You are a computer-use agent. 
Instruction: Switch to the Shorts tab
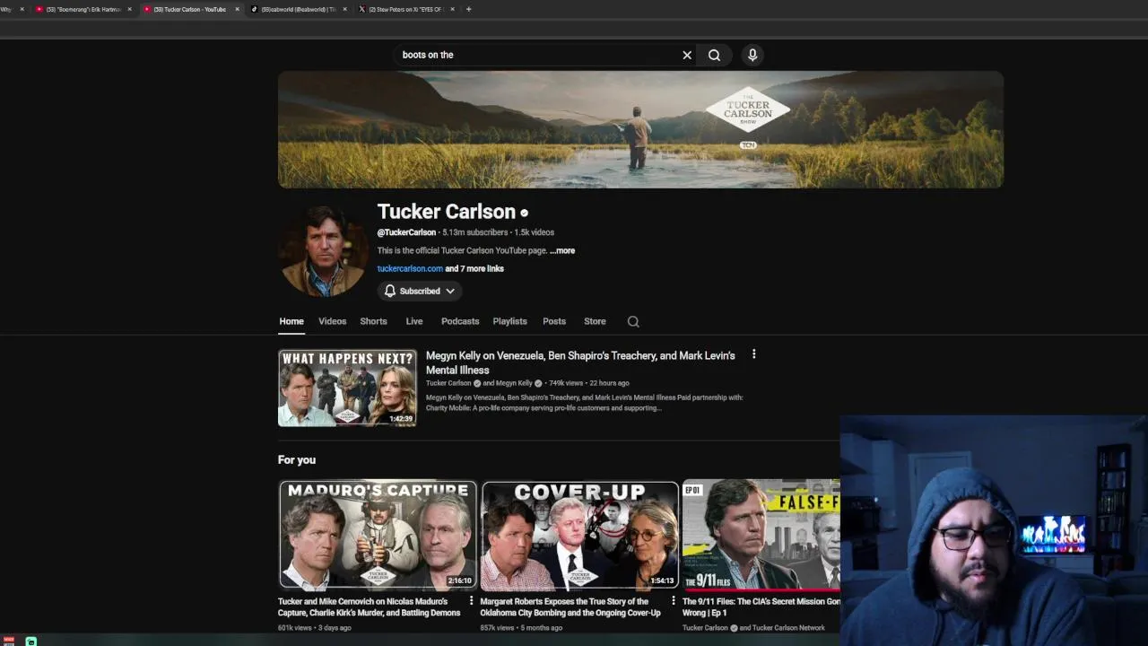click(373, 321)
